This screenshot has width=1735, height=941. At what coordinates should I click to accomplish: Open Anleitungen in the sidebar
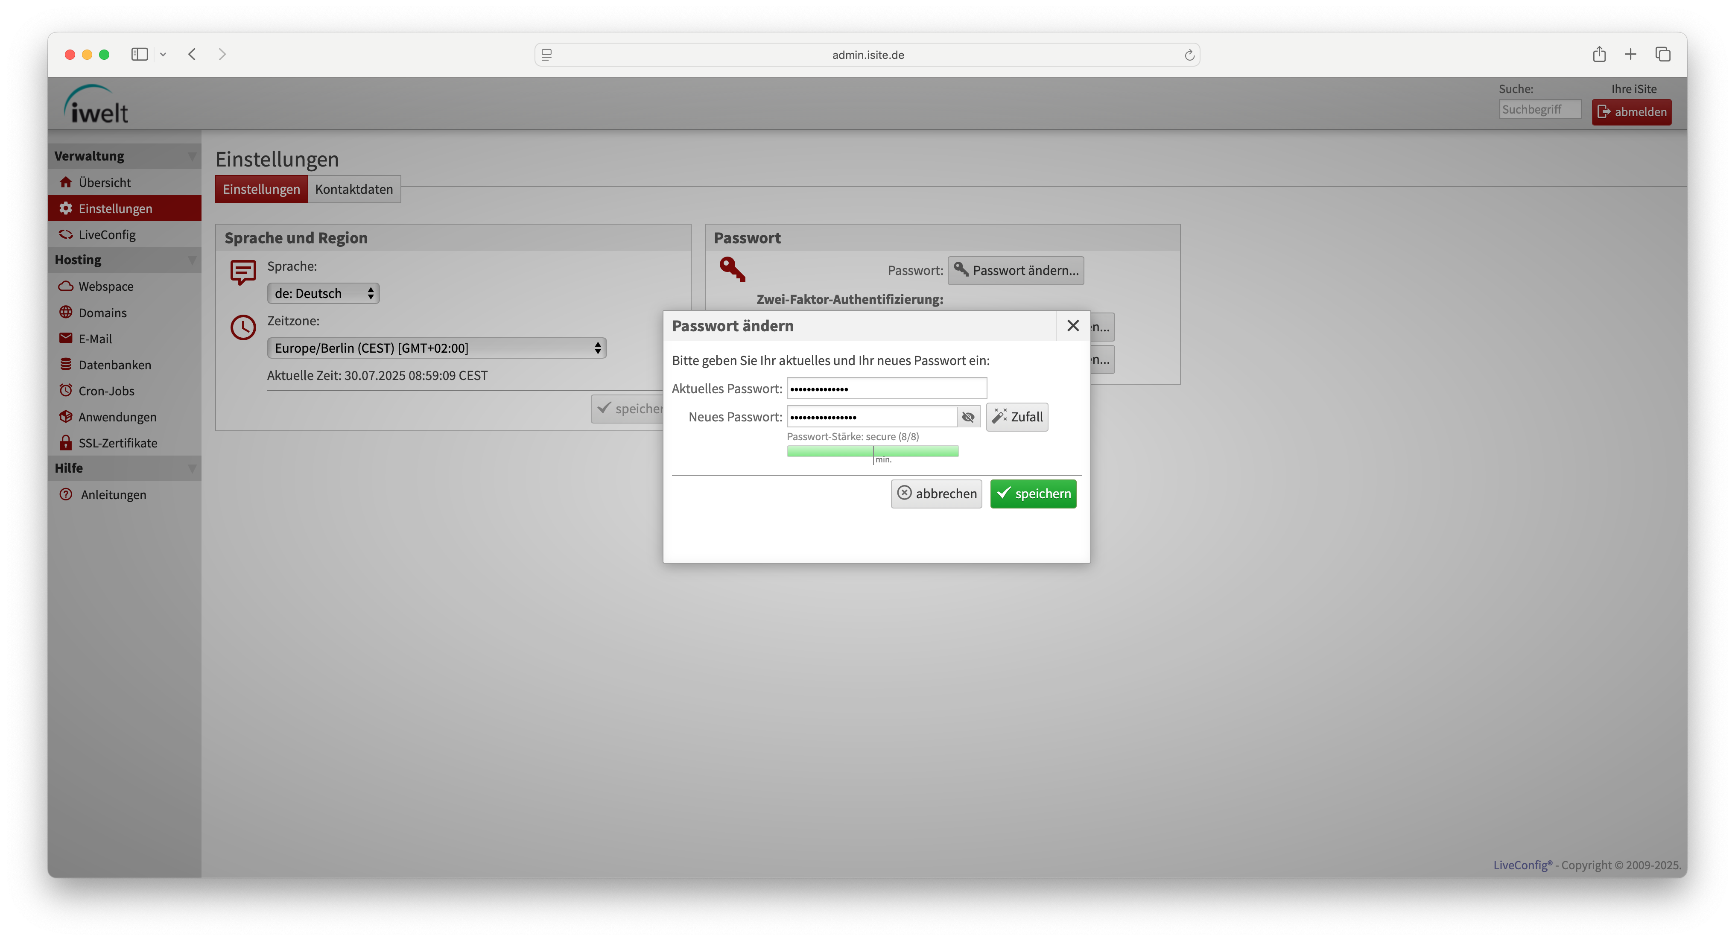point(125,494)
